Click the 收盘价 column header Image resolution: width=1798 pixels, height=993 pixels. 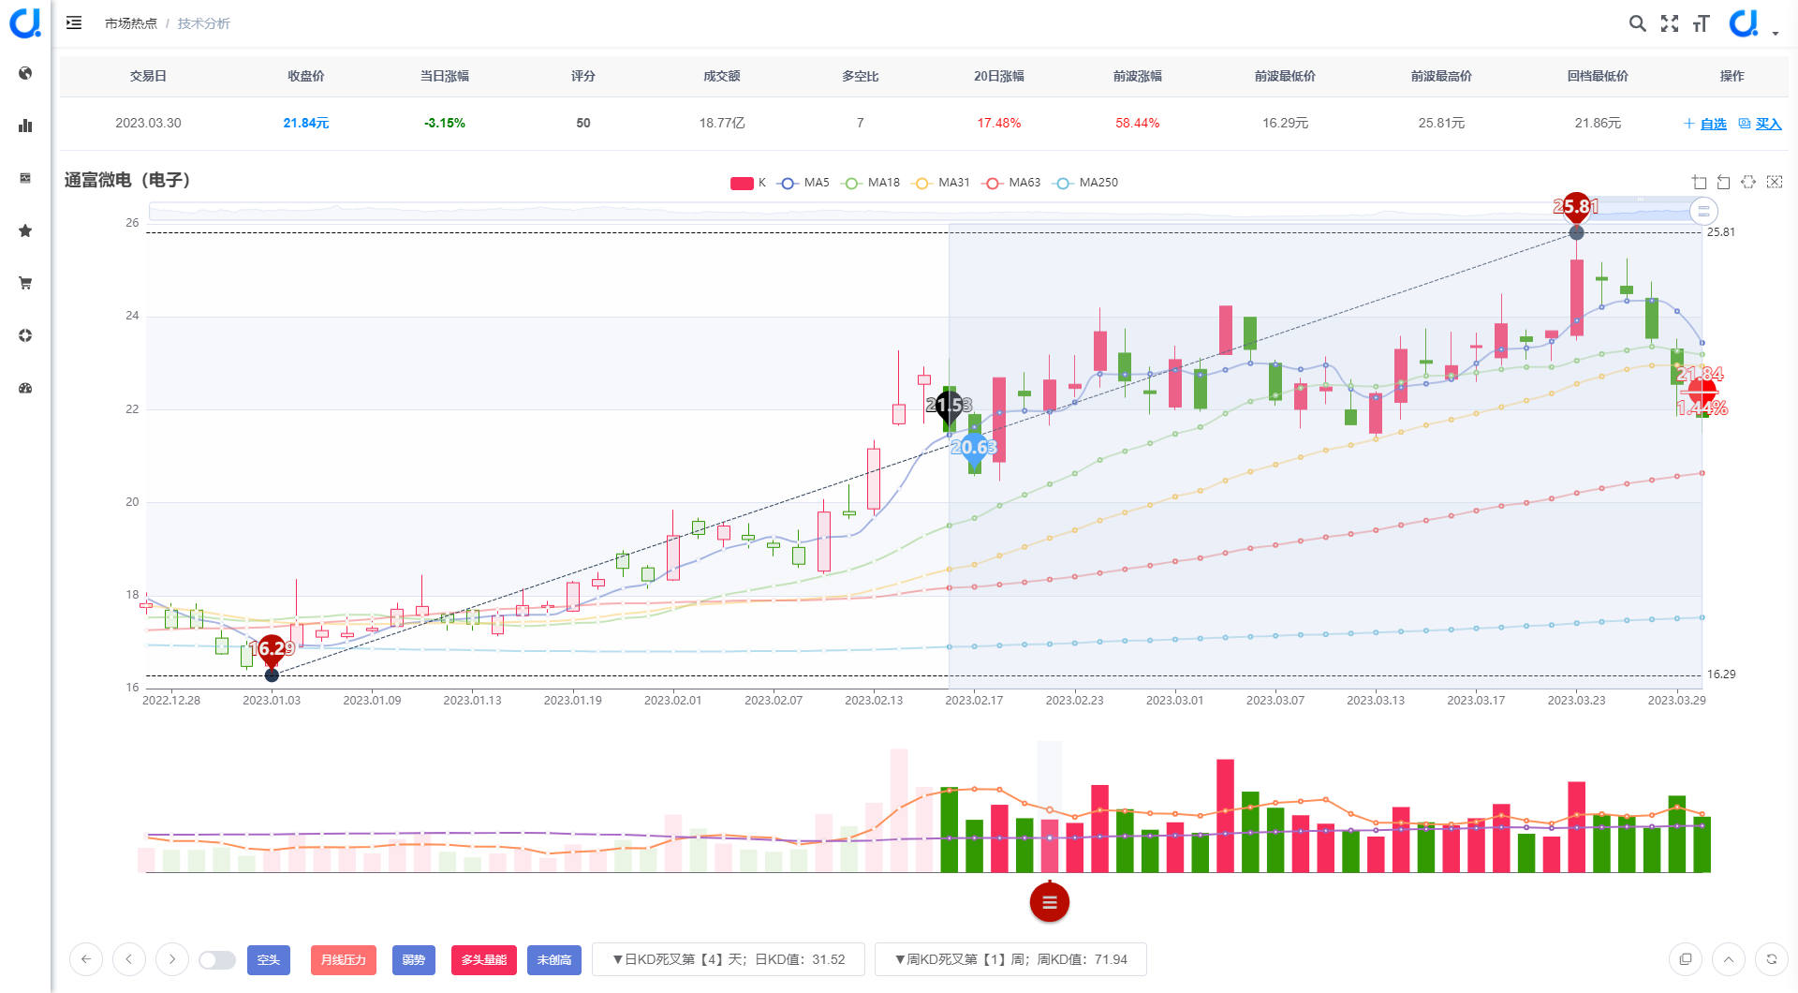pyautogui.click(x=306, y=76)
